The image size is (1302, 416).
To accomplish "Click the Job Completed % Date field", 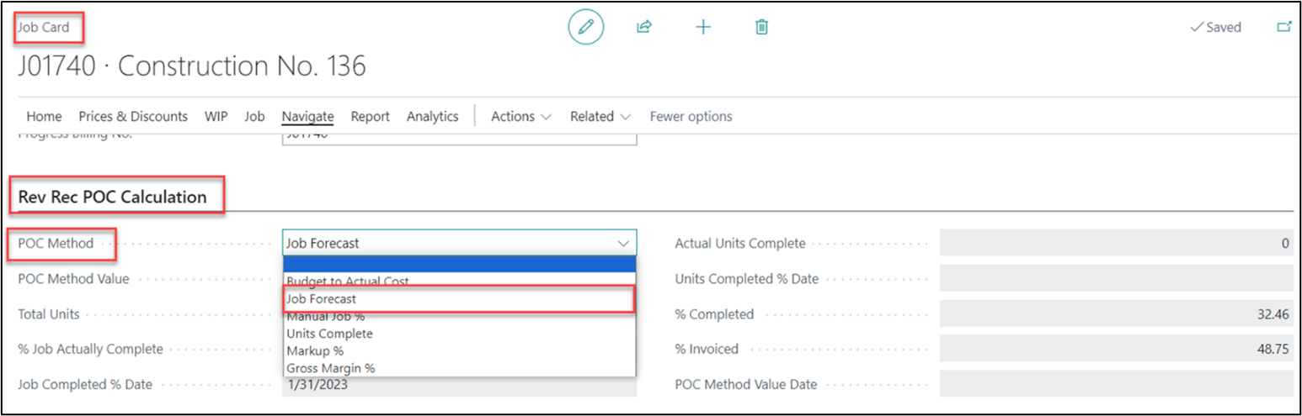I will coord(459,385).
